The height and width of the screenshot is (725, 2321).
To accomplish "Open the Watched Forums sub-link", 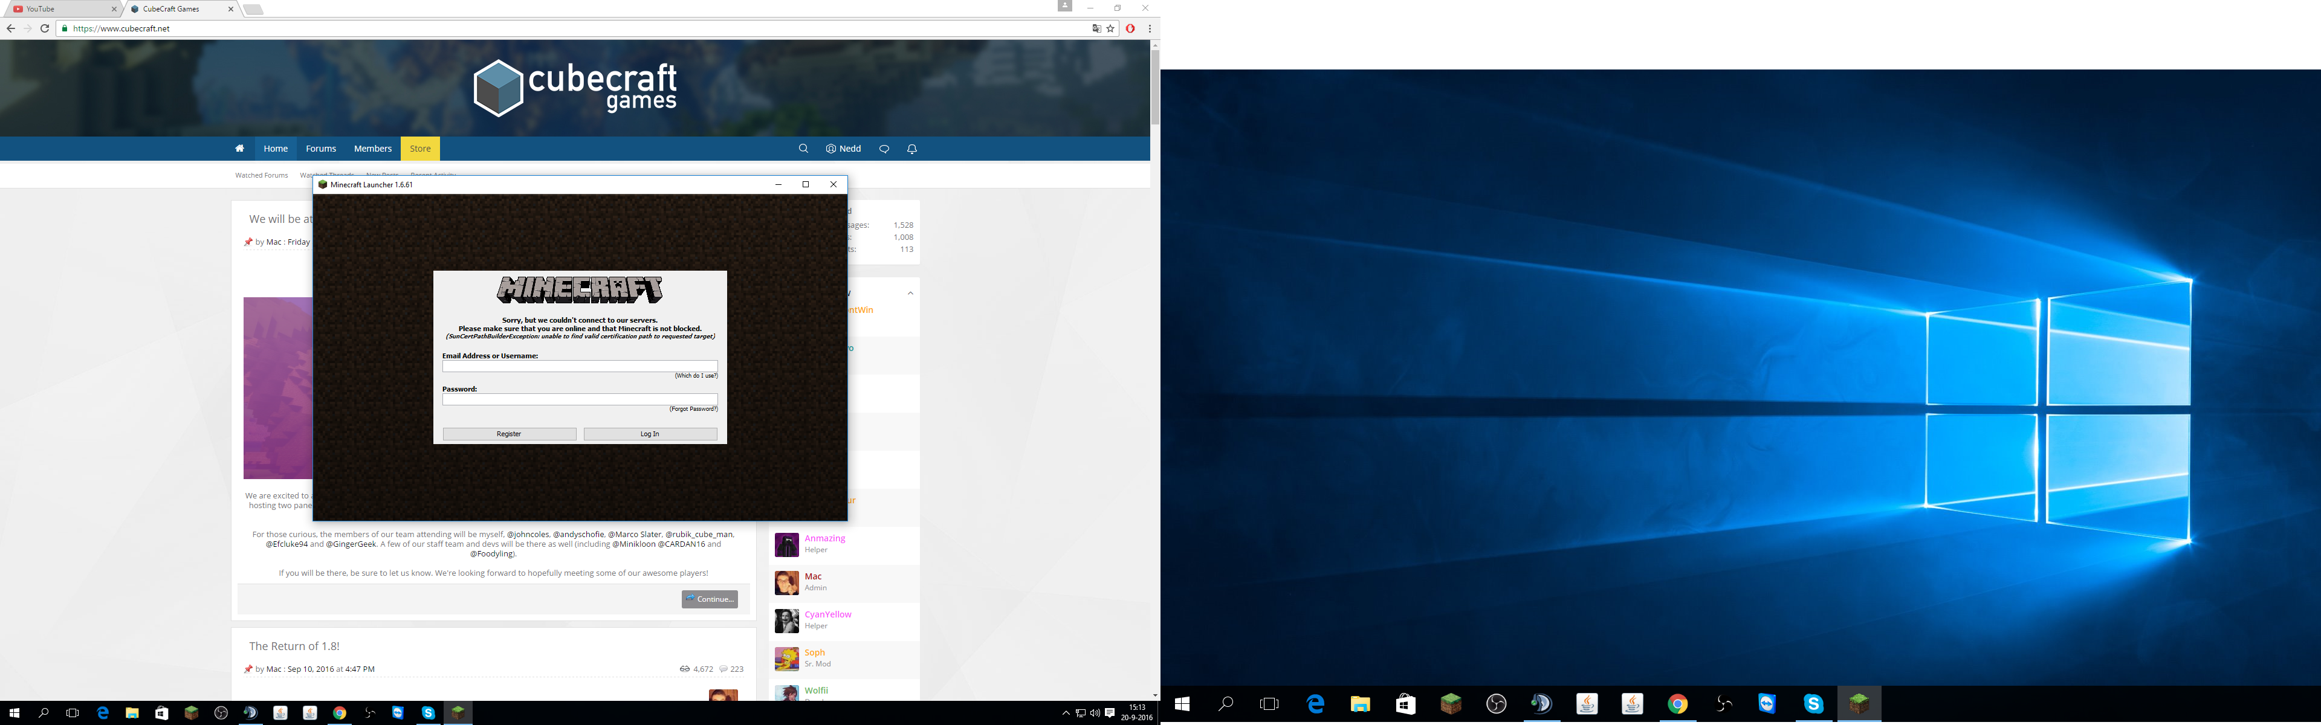I will [x=261, y=175].
